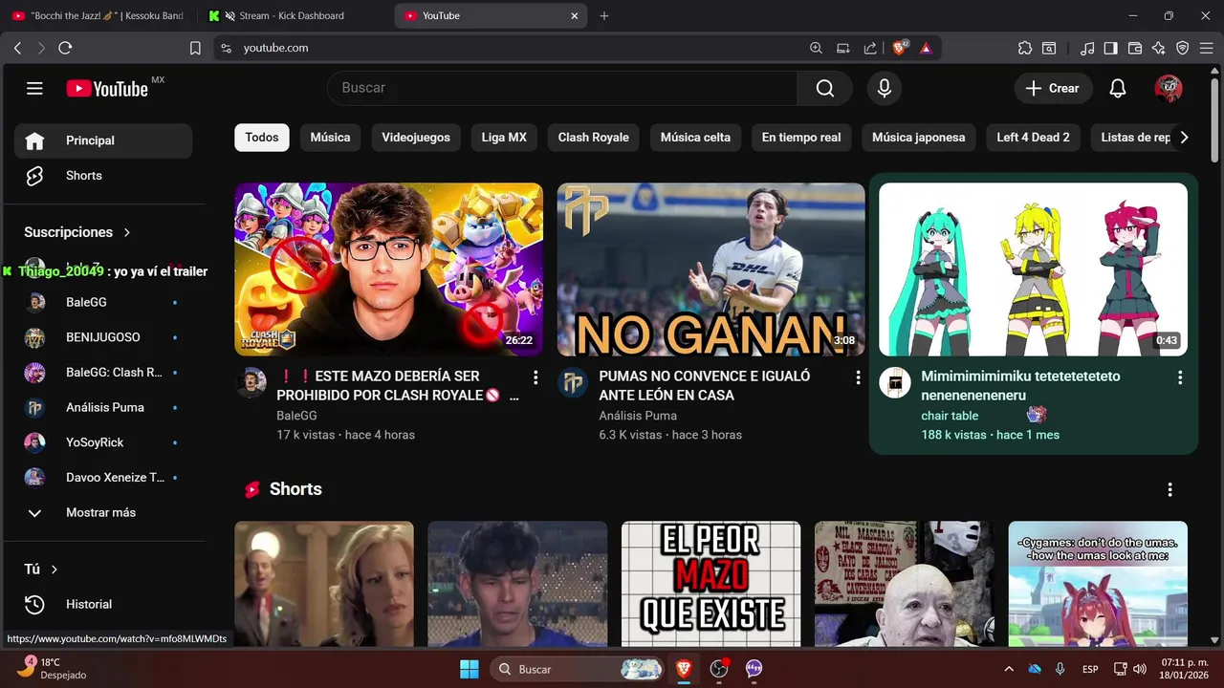Expand Mostrar más subscriptions
This screenshot has width=1224, height=688.
click(103, 512)
